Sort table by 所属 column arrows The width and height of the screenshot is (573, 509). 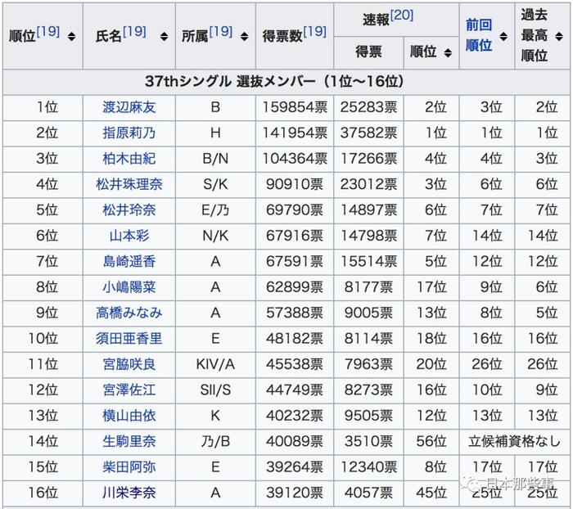click(244, 36)
